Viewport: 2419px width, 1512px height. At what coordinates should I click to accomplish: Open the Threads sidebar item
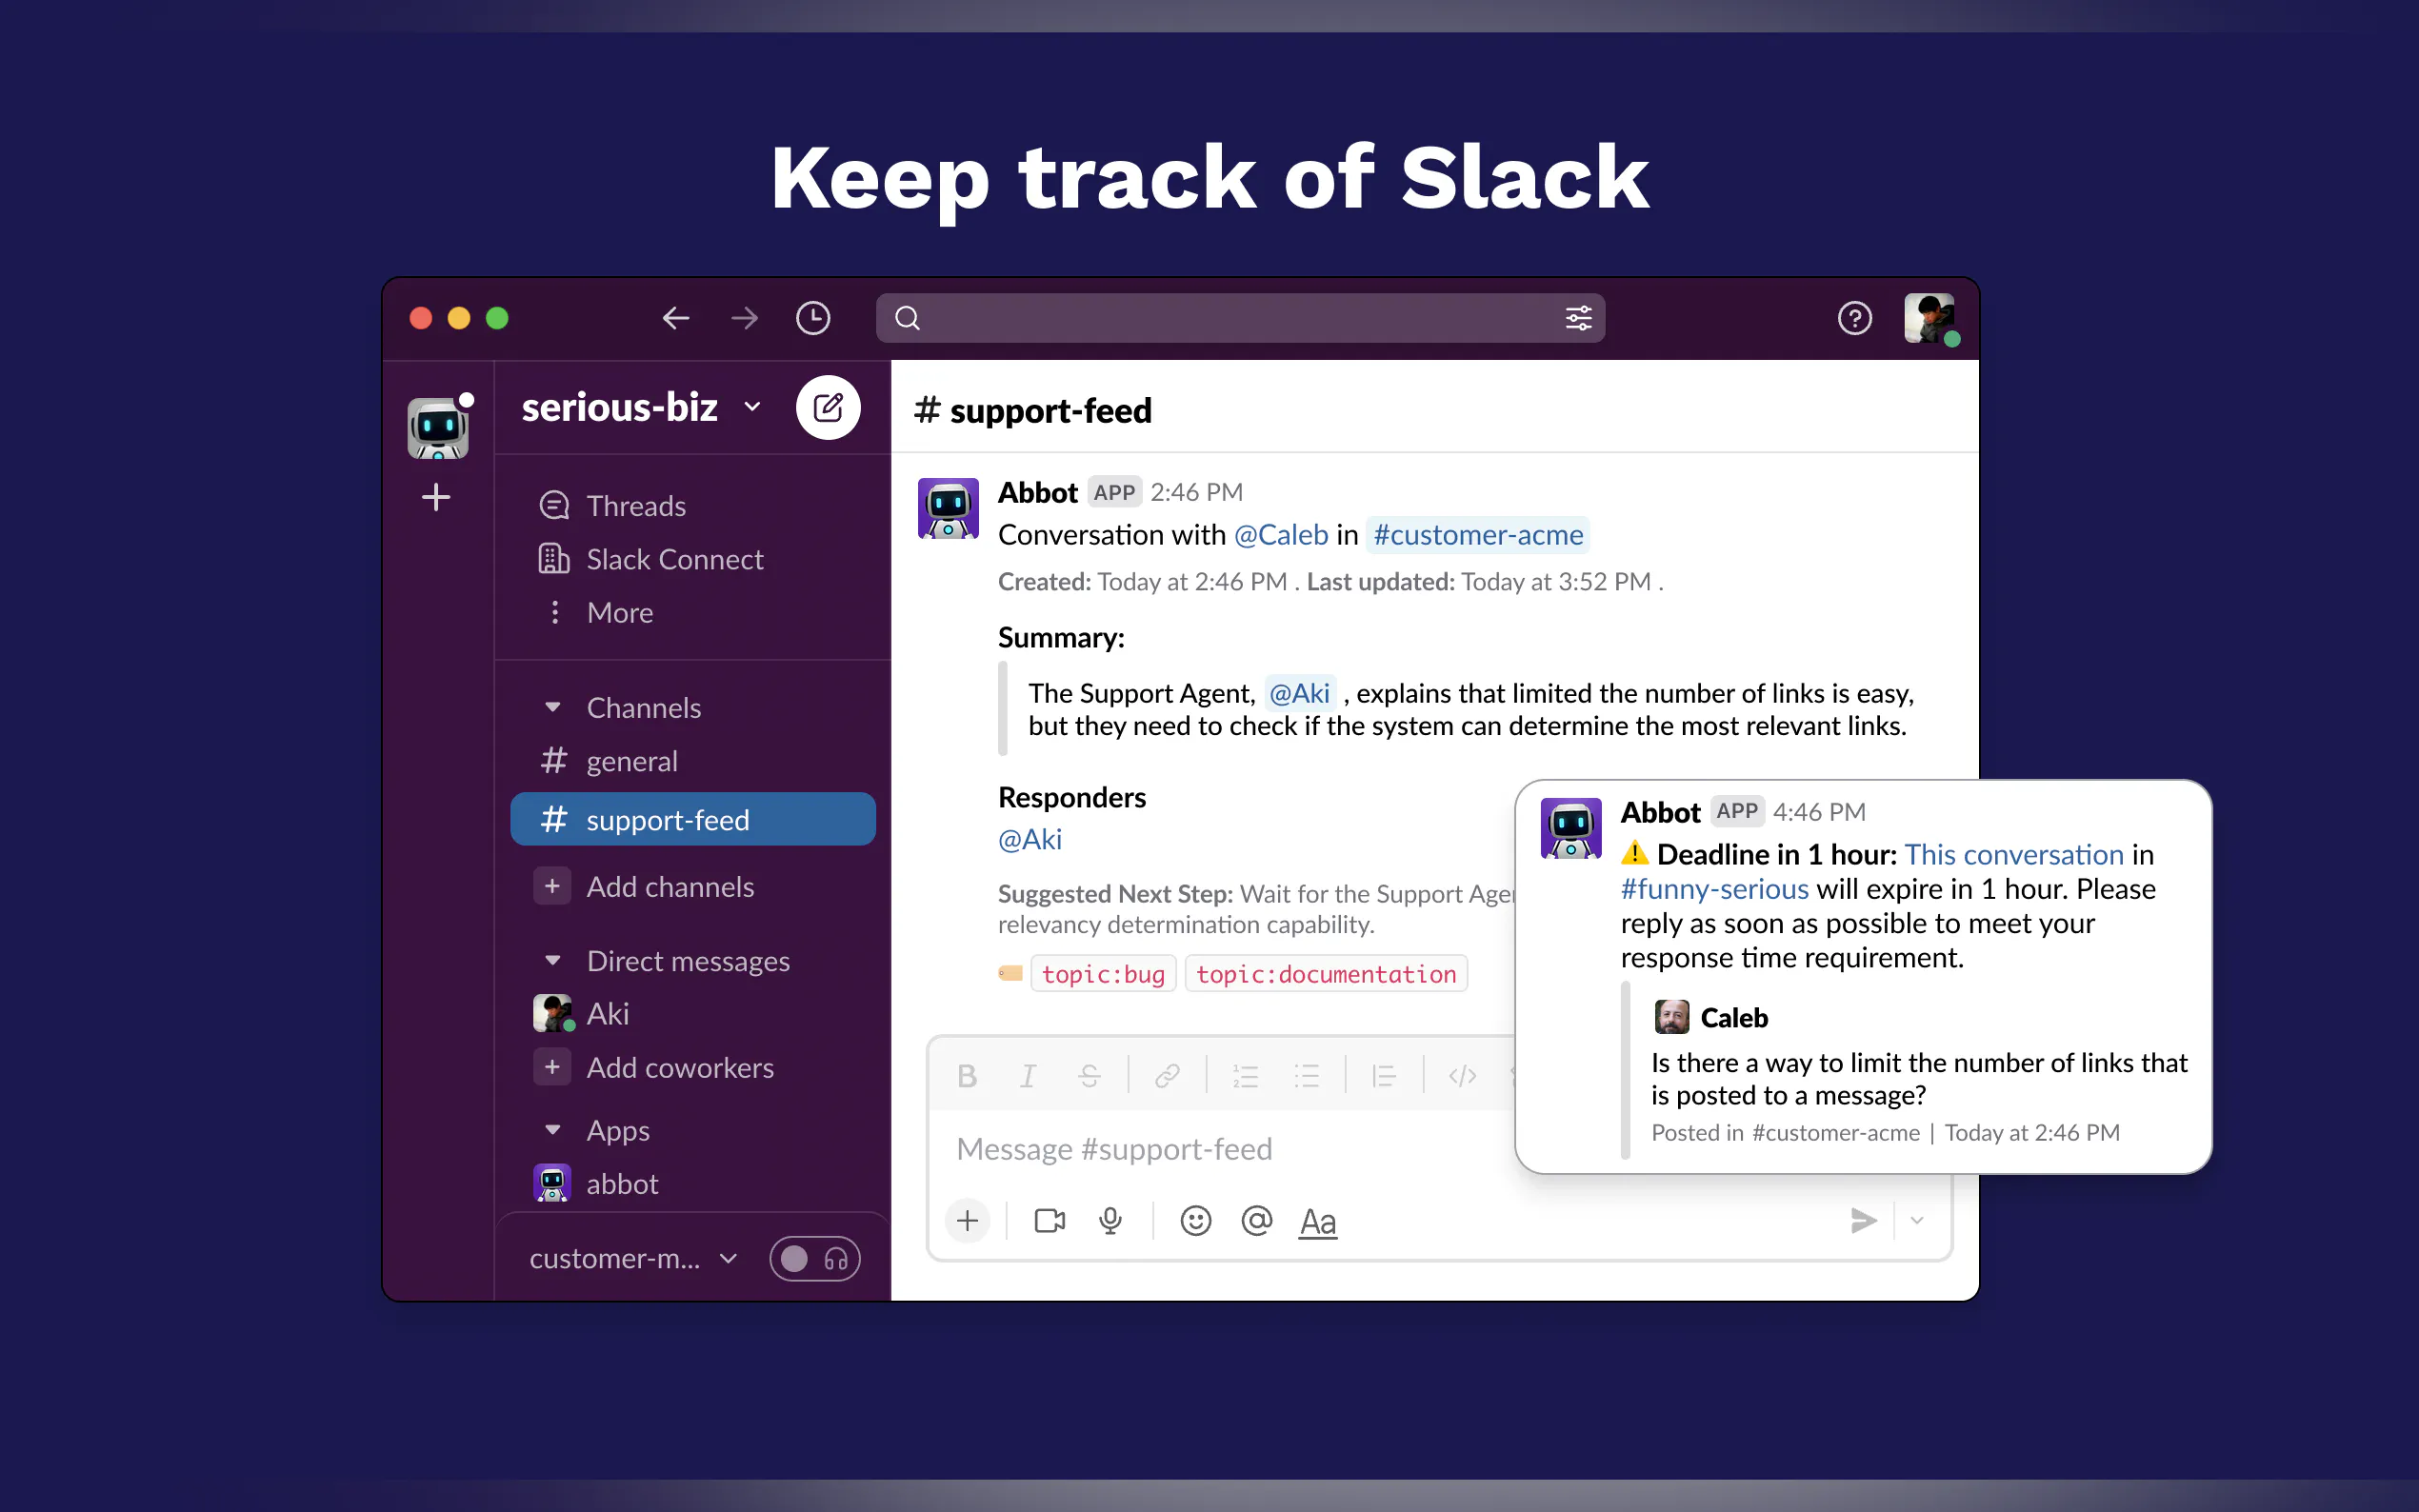pos(635,506)
